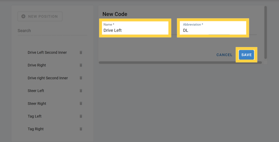Delete the Tag Right position
The image size is (279, 142).
tap(81, 129)
